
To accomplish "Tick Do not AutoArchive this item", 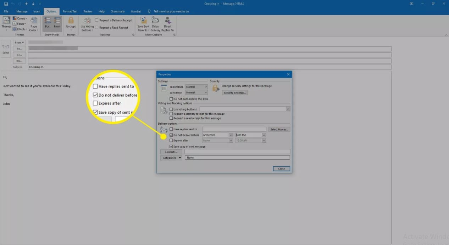I will (x=171, y=99).
